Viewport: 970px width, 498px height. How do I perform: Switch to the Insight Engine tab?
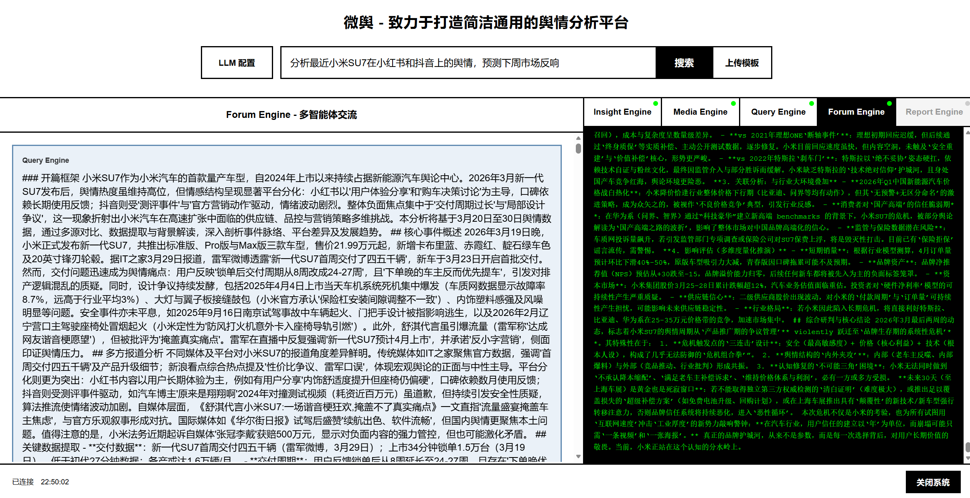point(622,112)
